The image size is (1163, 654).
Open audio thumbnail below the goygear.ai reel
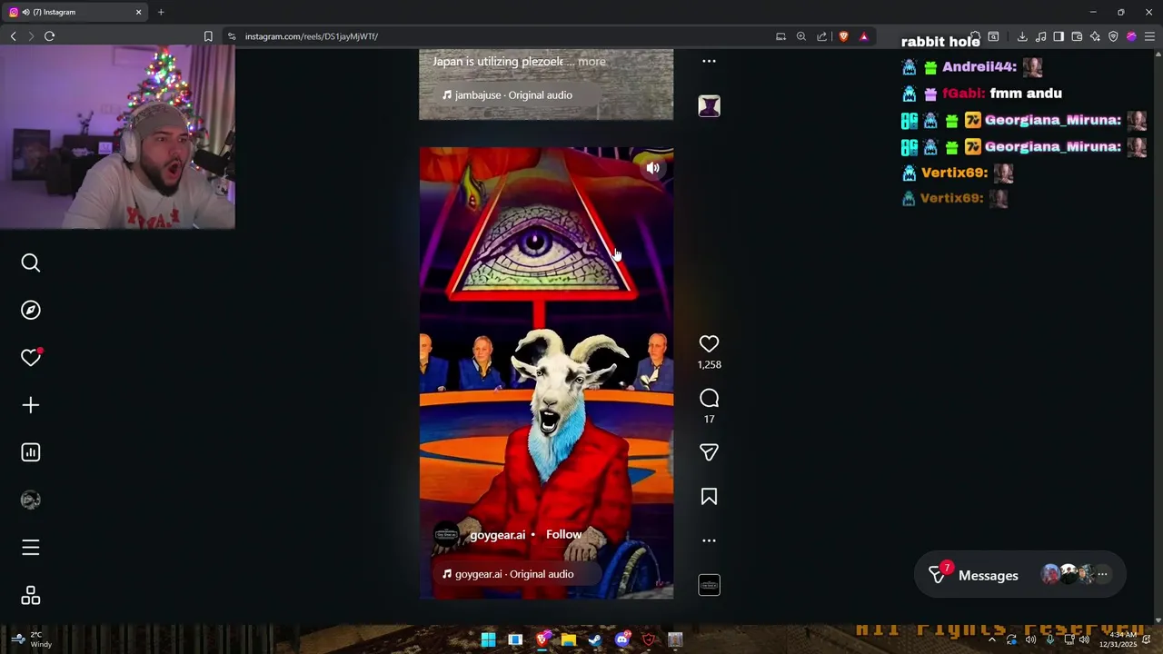(709, 585)
